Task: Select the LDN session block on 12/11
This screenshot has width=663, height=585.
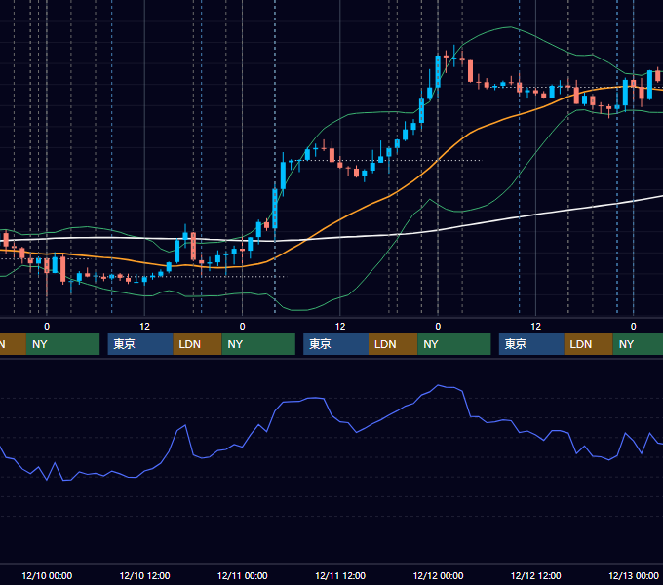Action: (393, 344)
